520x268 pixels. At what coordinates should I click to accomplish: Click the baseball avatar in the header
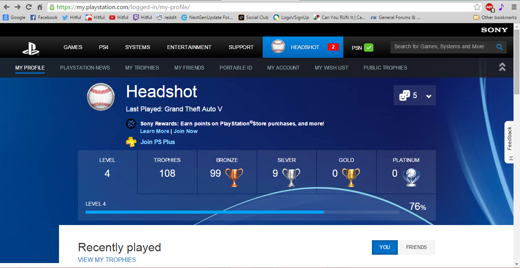click(278, 47)
